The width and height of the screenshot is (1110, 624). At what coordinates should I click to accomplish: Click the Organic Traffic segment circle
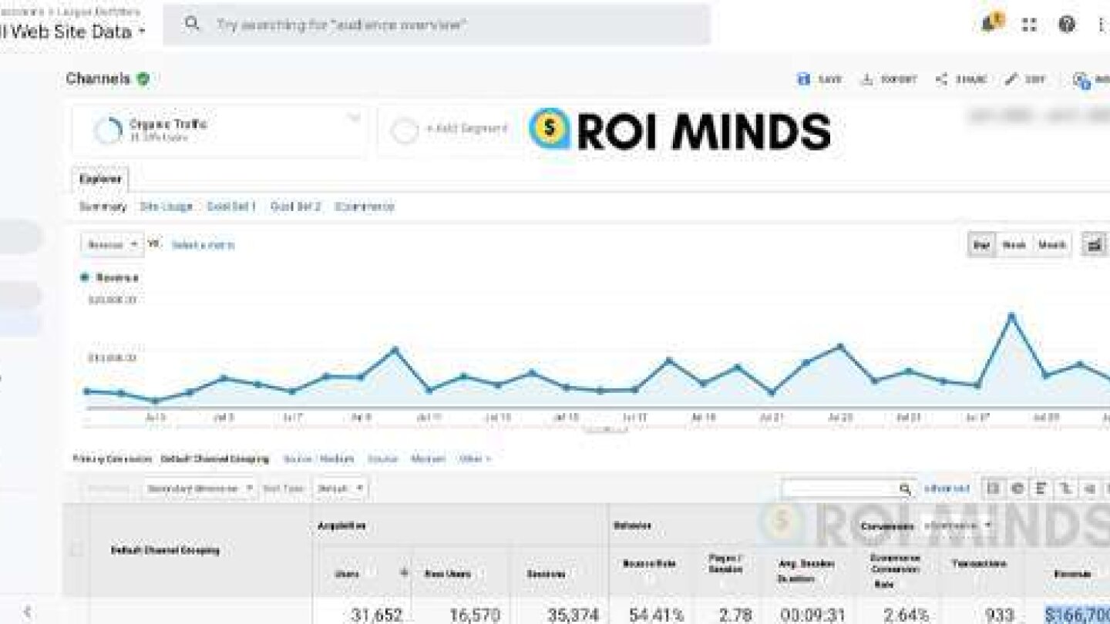[x=108, y=130]
